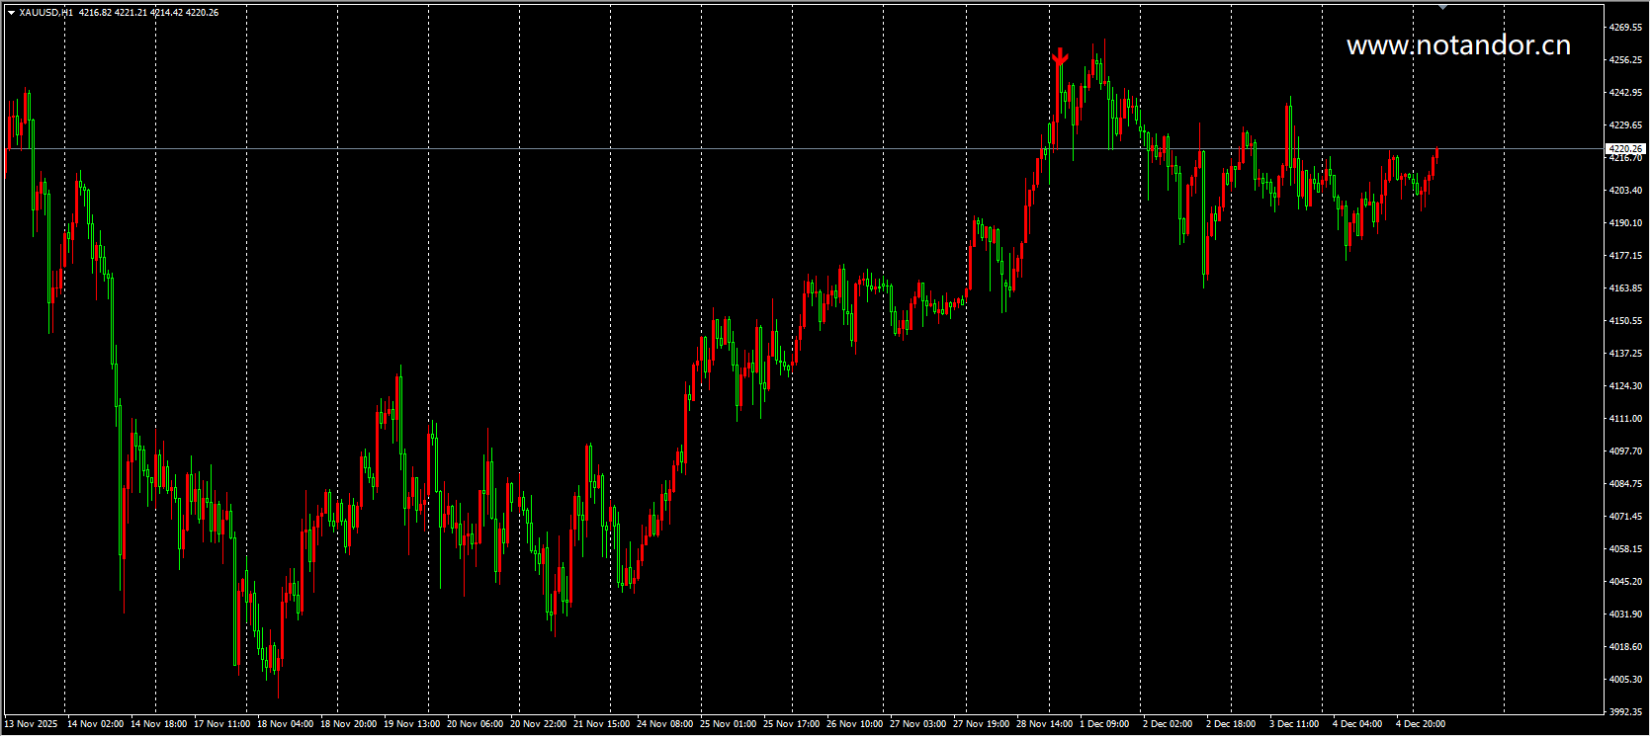Click the 13 Nov 2025 time axis label
The height and width of the screenshot is (737, 1651).
click(31, 724)
